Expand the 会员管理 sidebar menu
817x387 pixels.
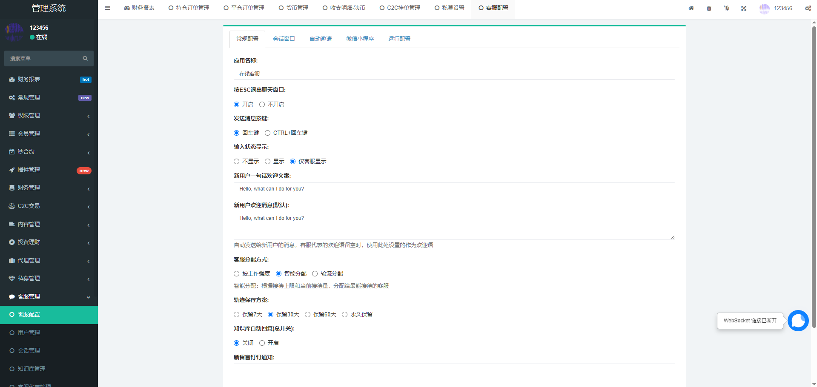[49, 134]
